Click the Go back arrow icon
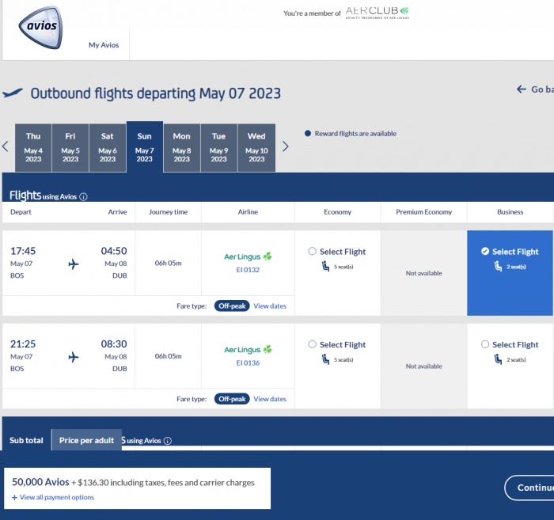Viewport: 554px width, 520px height. [522, 89]
